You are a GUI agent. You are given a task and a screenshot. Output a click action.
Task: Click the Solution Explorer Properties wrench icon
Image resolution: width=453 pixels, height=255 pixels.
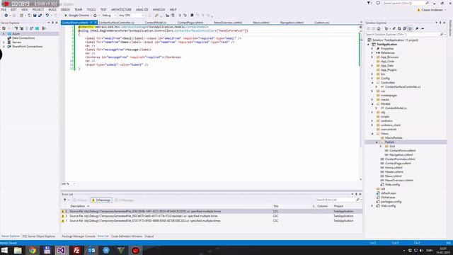(417, 28)
